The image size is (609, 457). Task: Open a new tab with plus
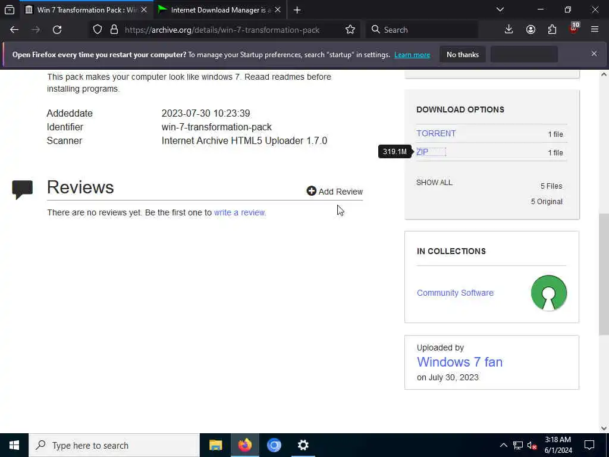[297, 10]
